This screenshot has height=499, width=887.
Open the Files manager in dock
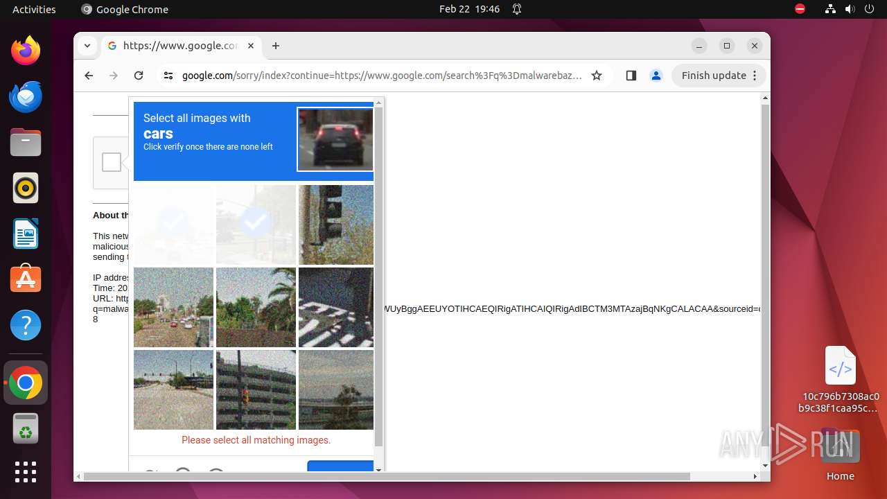[26, 142]
